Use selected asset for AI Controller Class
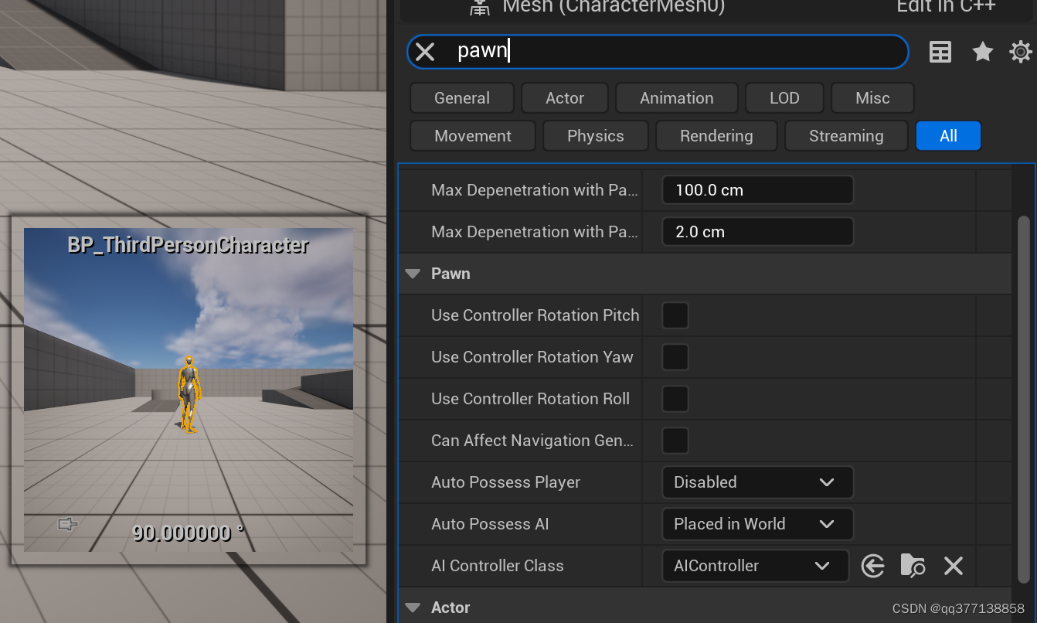The width and height of the screenshot is (1037, 623). 872,566
